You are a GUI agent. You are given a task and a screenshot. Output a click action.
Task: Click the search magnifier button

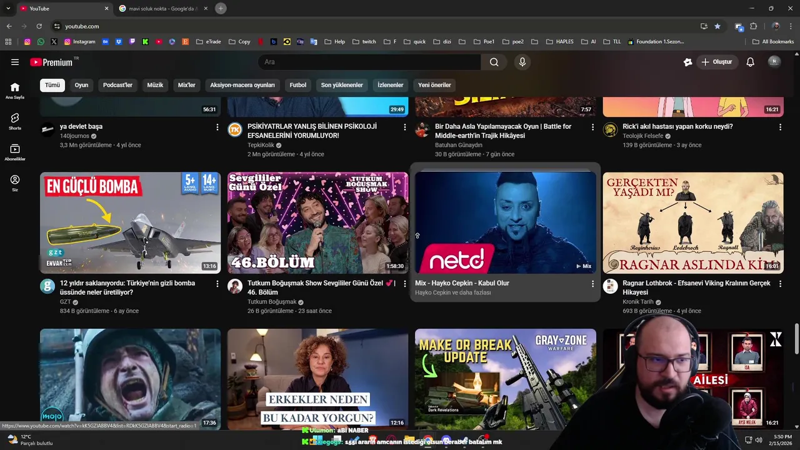[x=494, y=62]
